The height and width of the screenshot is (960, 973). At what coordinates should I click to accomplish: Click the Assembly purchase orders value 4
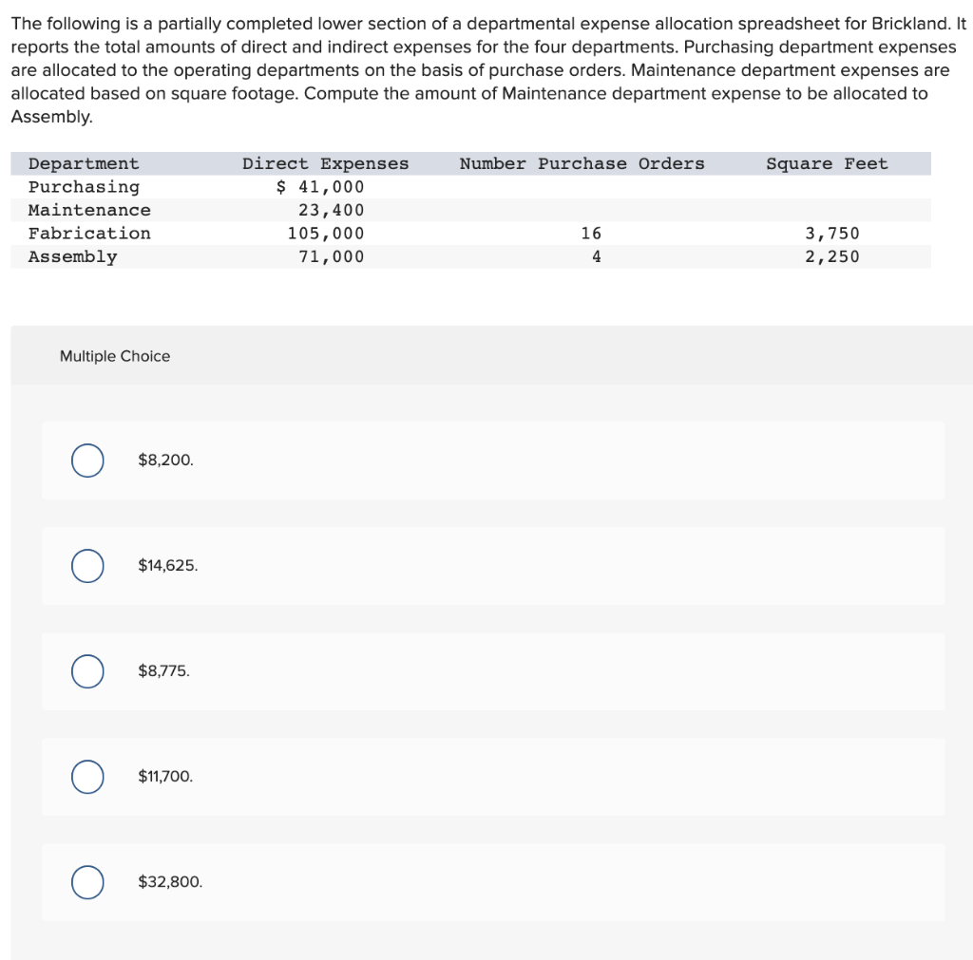[x=596, y=256]
